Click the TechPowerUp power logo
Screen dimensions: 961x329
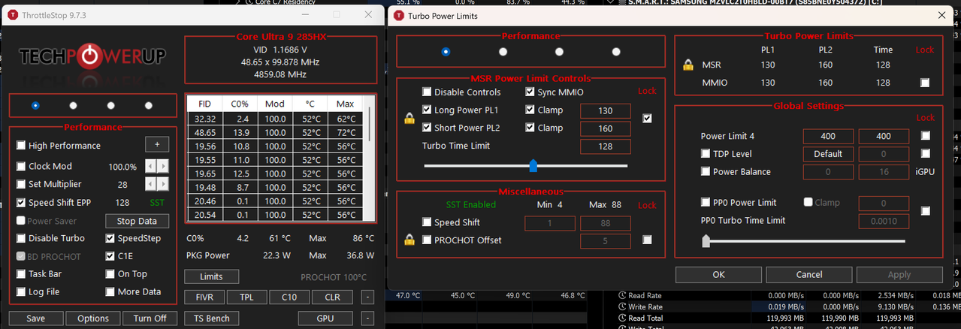point(90,56)
